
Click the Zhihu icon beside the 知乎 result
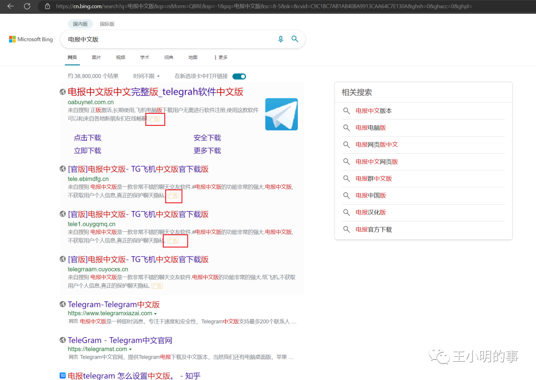tap(63, 376)
